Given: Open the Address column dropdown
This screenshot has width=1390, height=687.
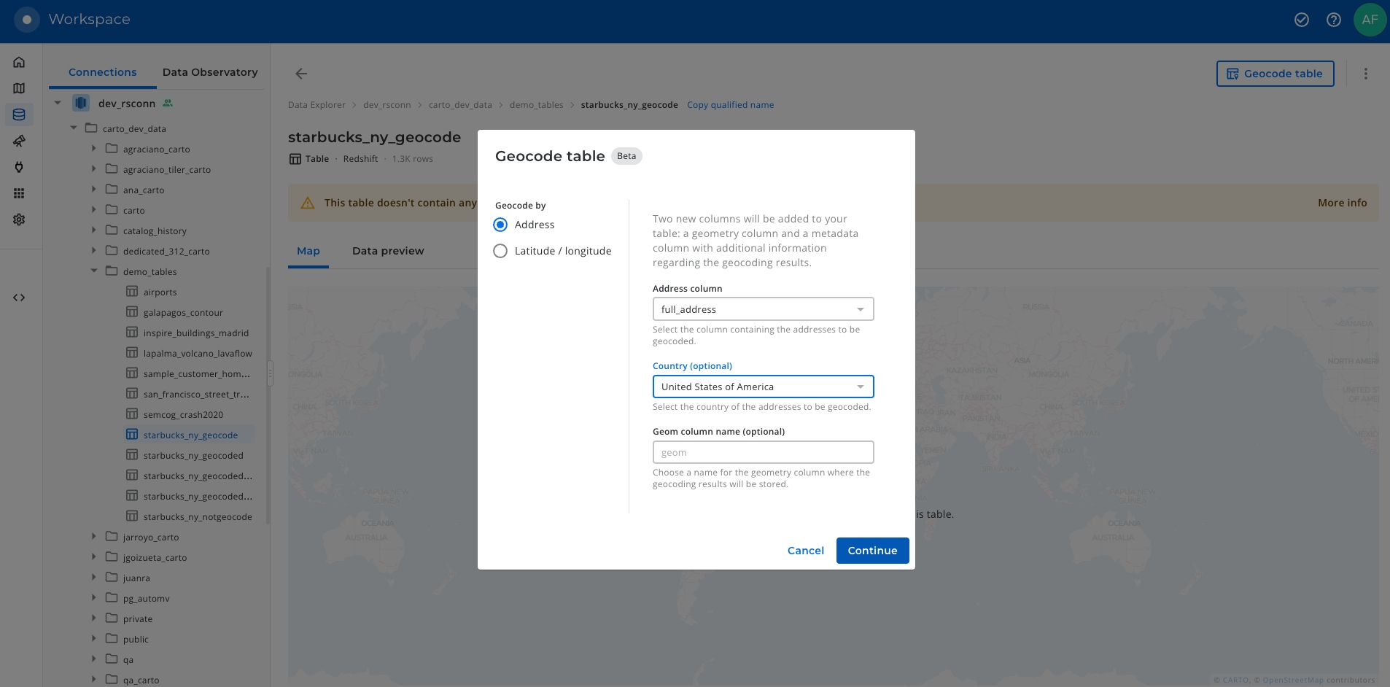Looking at the screenshot, I should pyautogui.click(x=763, y=309).
